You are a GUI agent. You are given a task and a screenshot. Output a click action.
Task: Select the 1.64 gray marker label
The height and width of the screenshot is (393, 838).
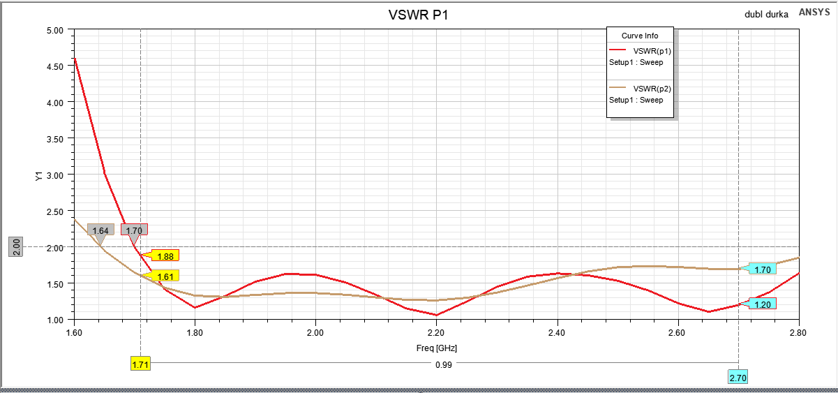pos(100,230)
